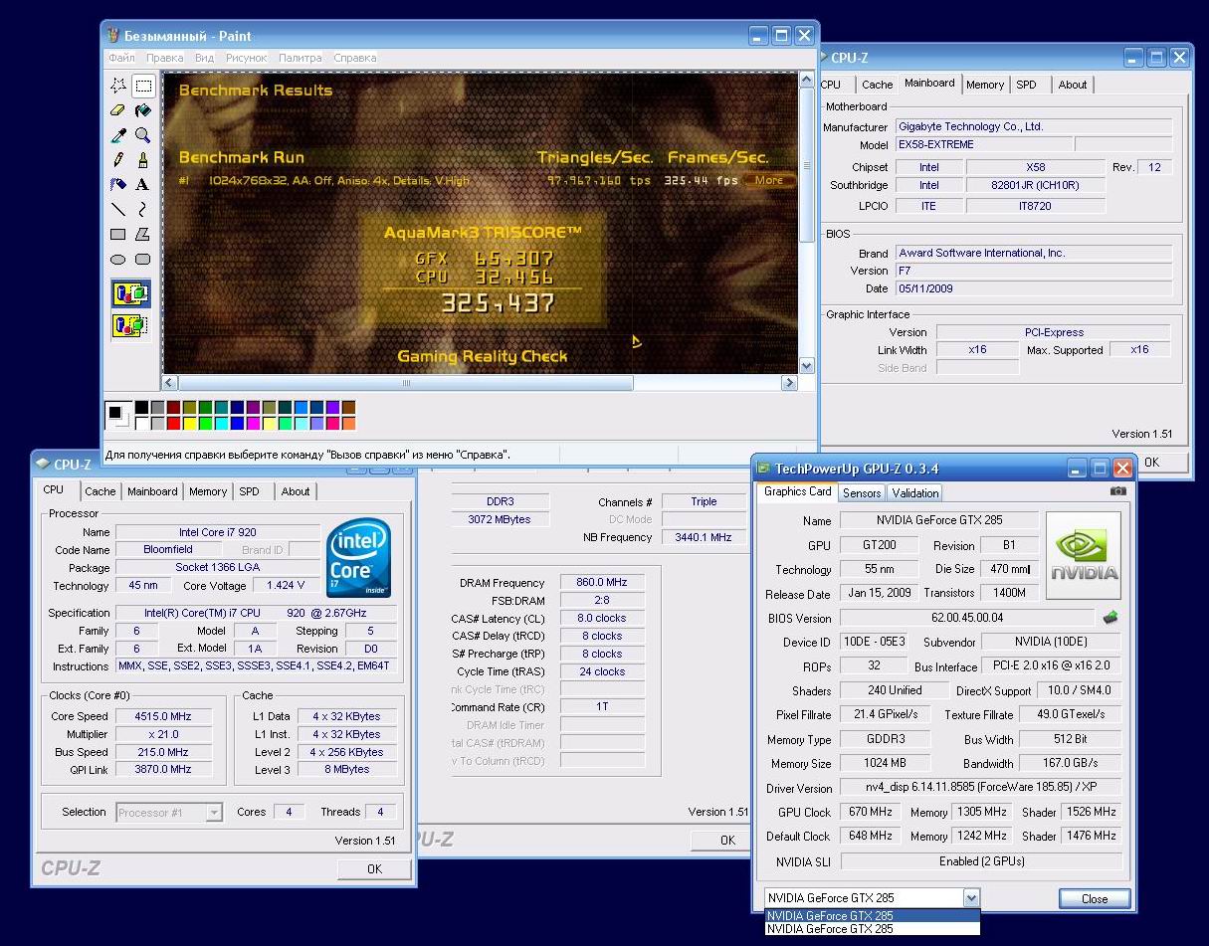
Task: Open Cache tab in the processor CPU-Z window
Action: (x=101, y=491)
